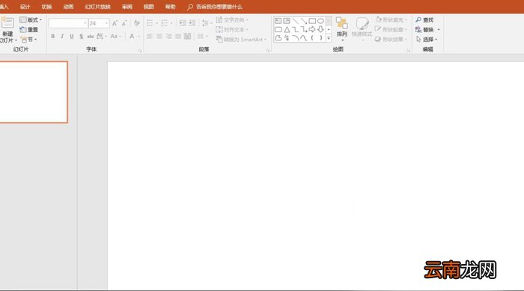This screenshot has width=524, height=291.
Task: Decrease list indent level
Action: click(x=183, y=23)
